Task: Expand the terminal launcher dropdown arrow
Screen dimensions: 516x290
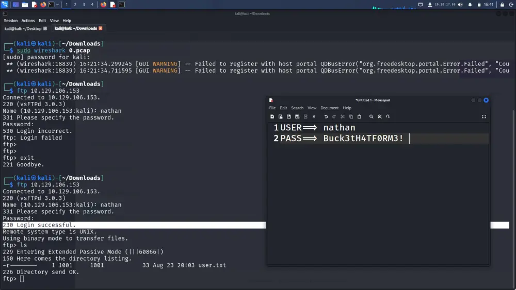Action: (x=58, y=5)
